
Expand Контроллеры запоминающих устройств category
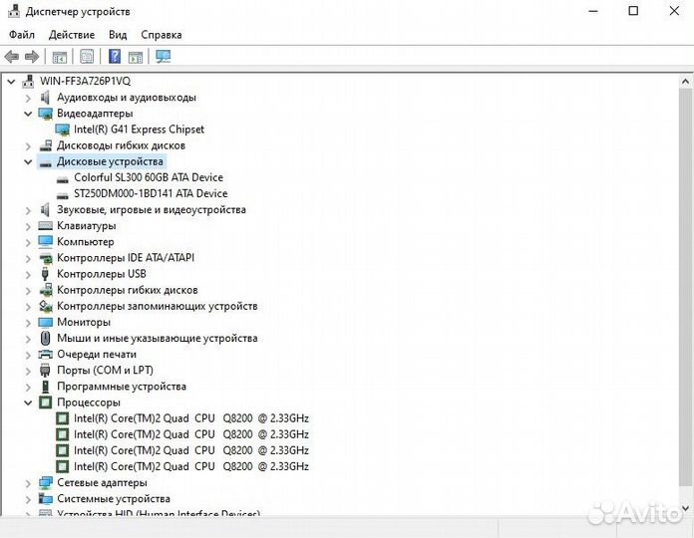[28, 306]
